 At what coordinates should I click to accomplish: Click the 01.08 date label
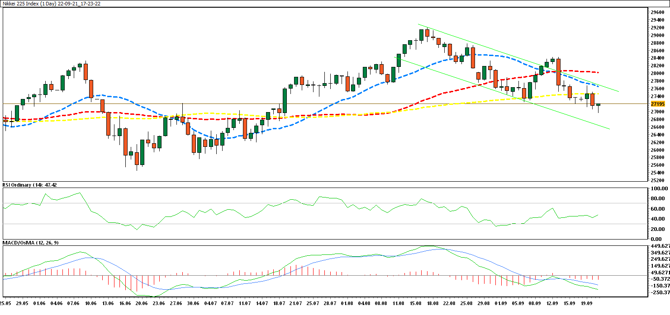coord(347,304)
